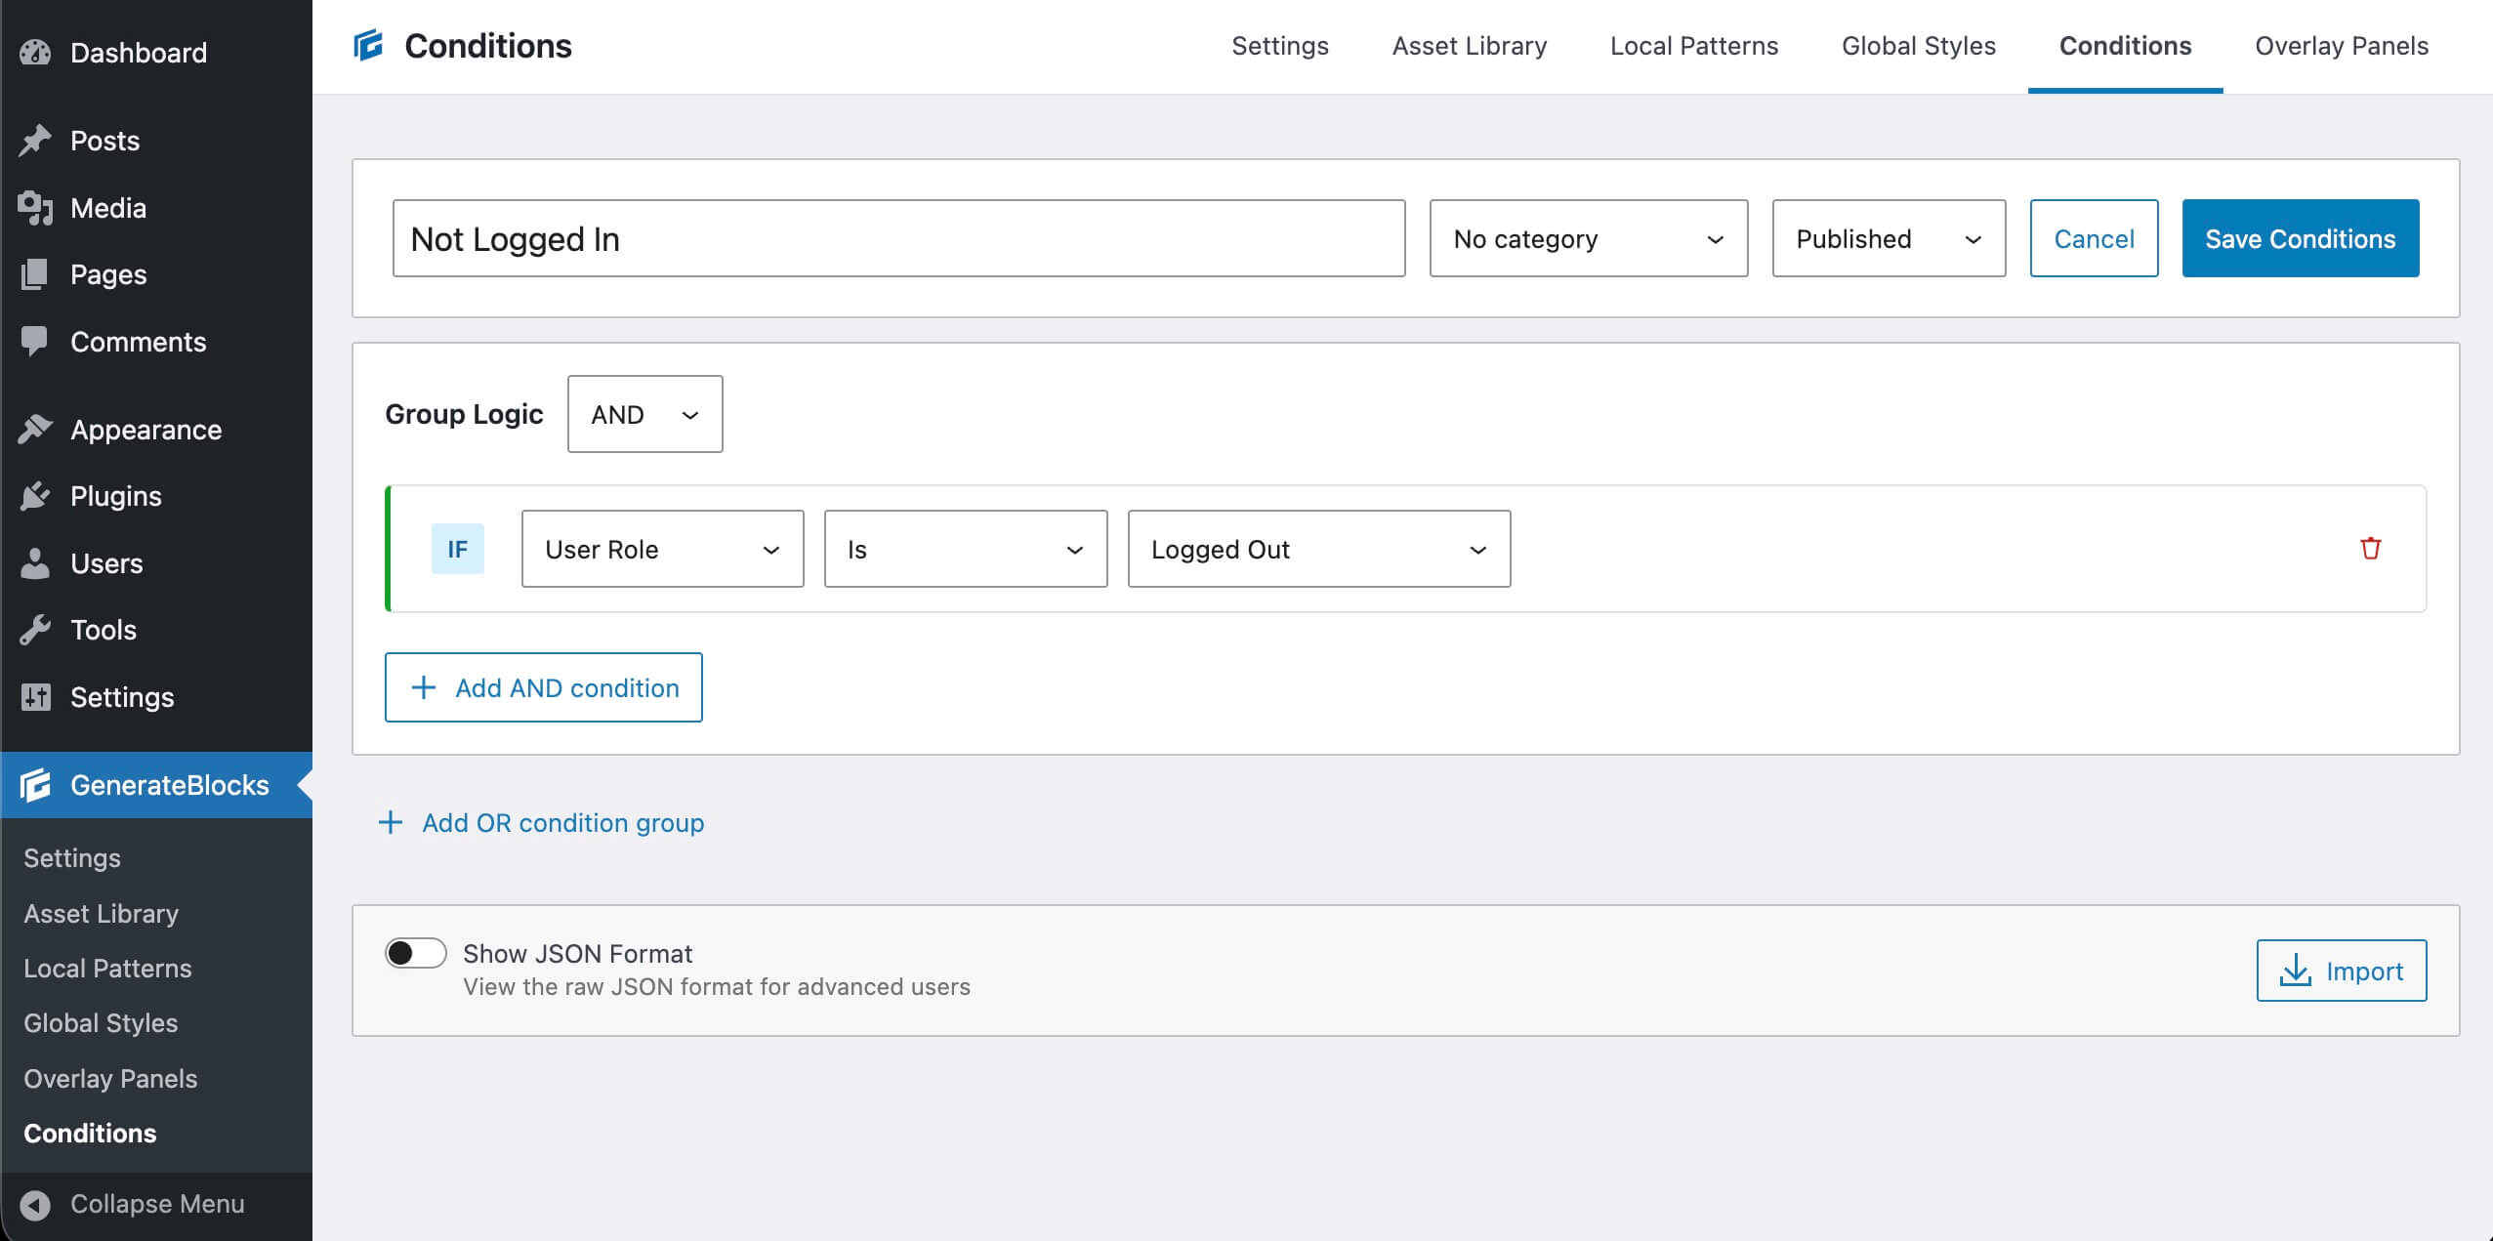Viewport: 2493px width, 1241px height.
Task: Open the Group Logic AND dropdown
Action: [644, 414]
